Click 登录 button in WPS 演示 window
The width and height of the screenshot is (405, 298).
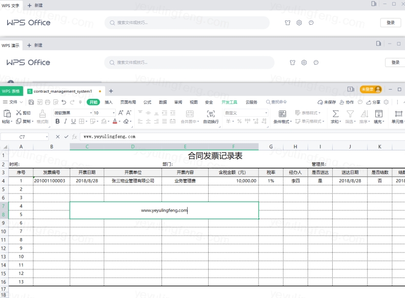[395, 62]
